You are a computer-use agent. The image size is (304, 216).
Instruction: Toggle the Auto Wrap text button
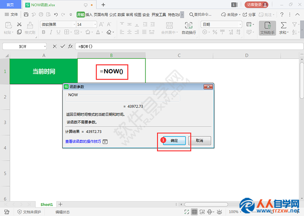[x=189, y=28]
